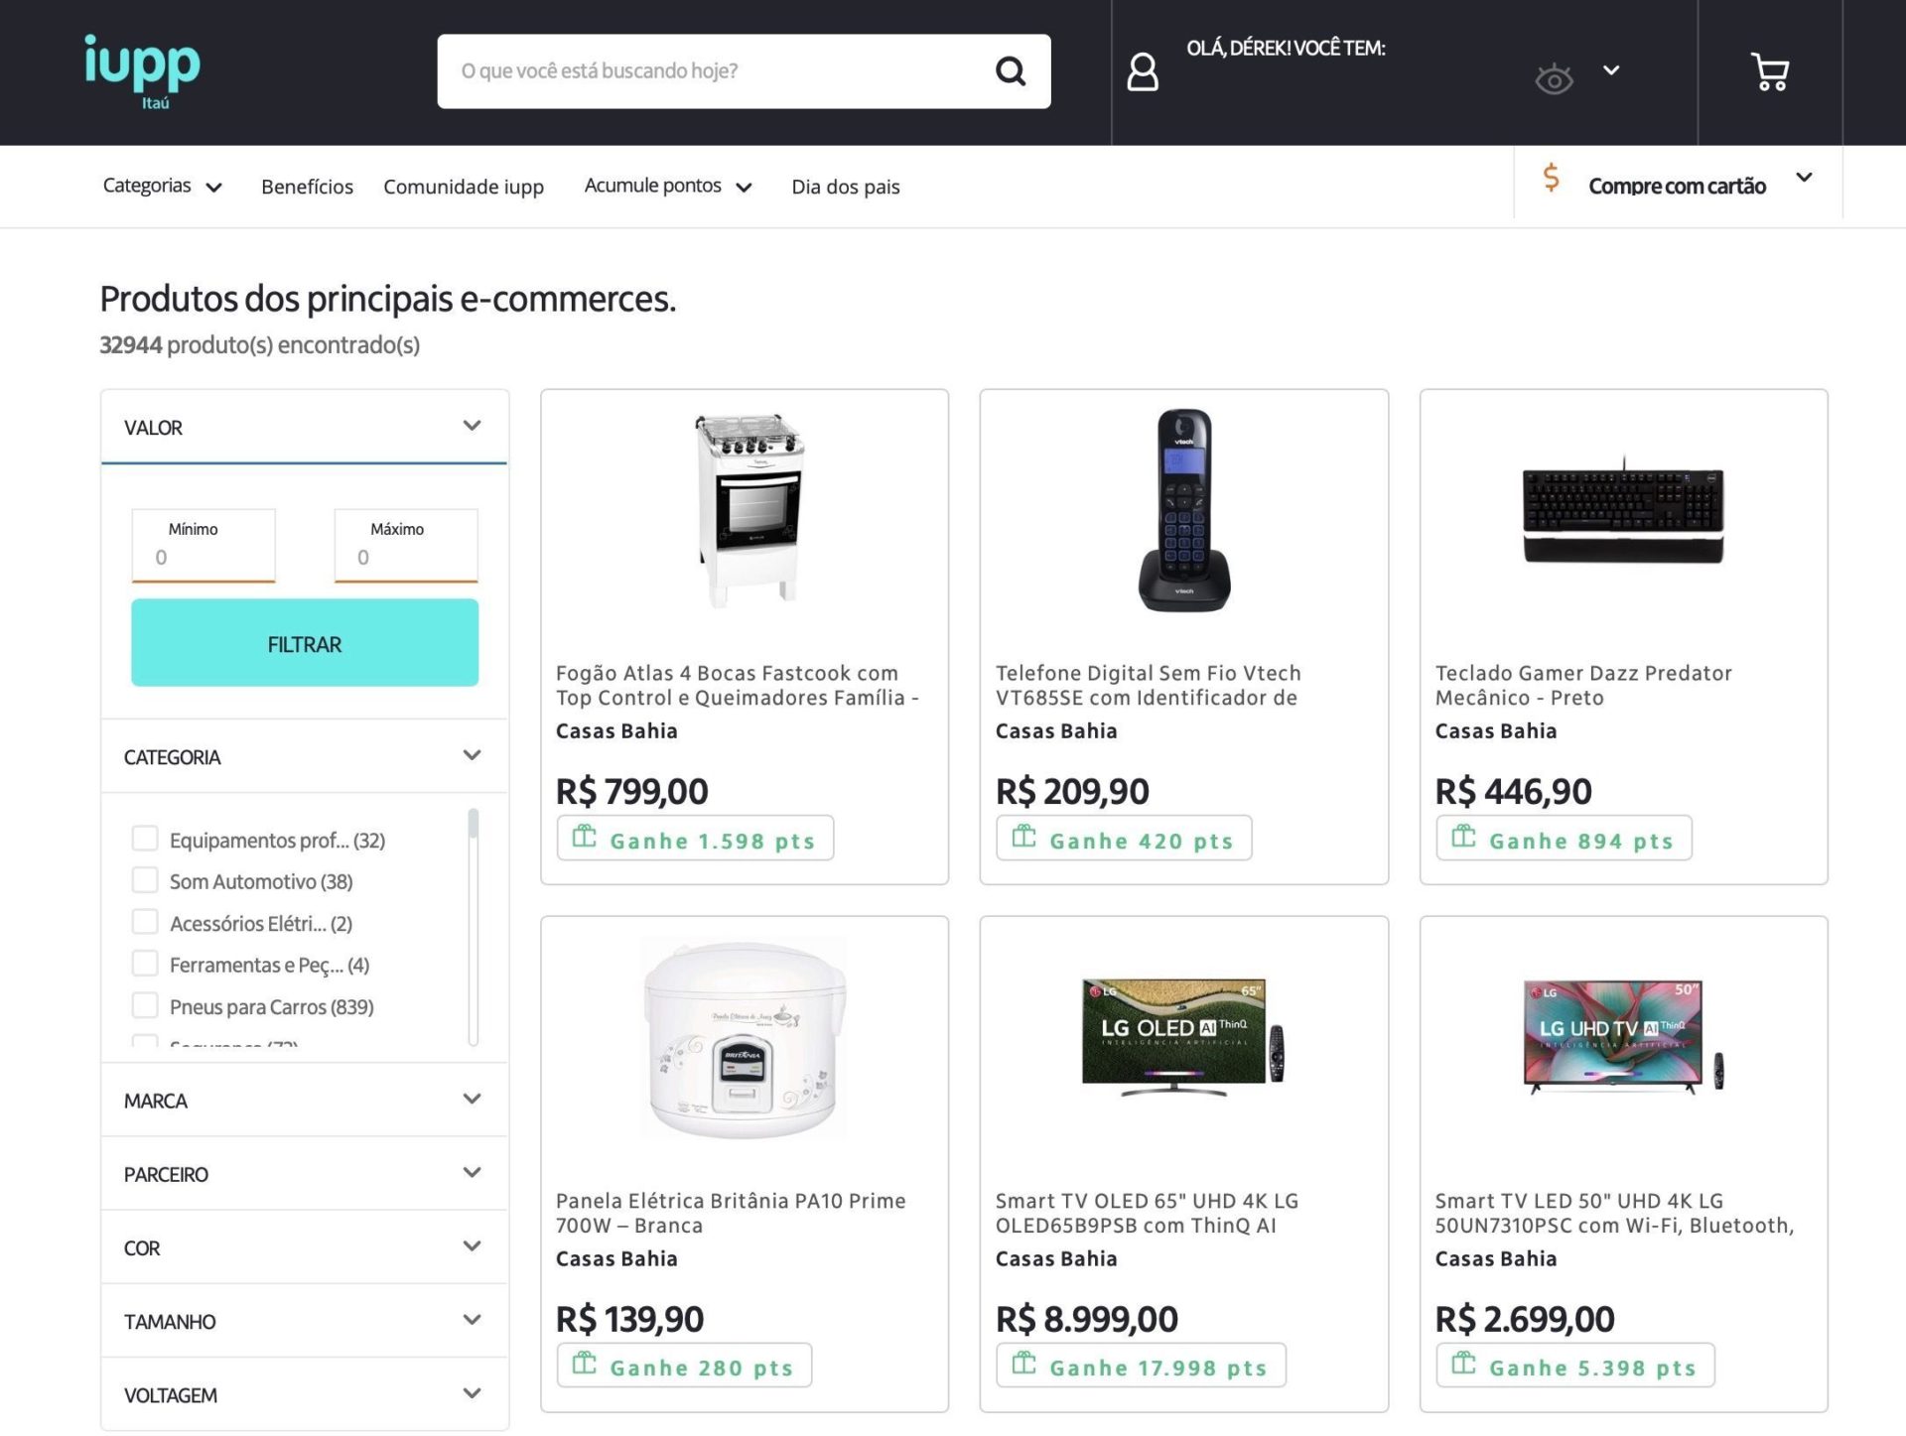Check Pneus para Carros (839) category

click(x=145, y=1005)
